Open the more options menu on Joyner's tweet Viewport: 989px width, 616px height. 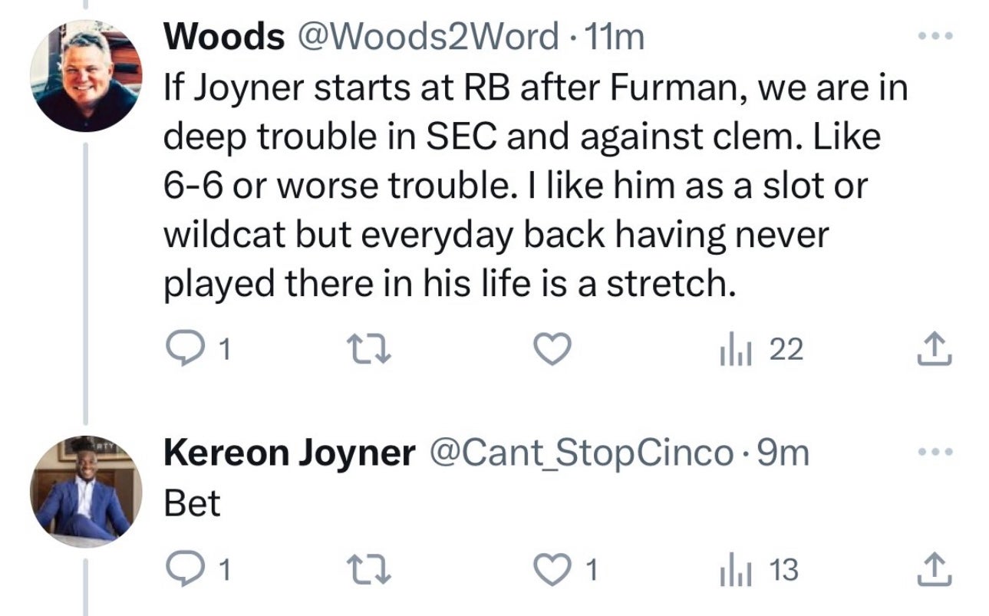tap(937, 451)
